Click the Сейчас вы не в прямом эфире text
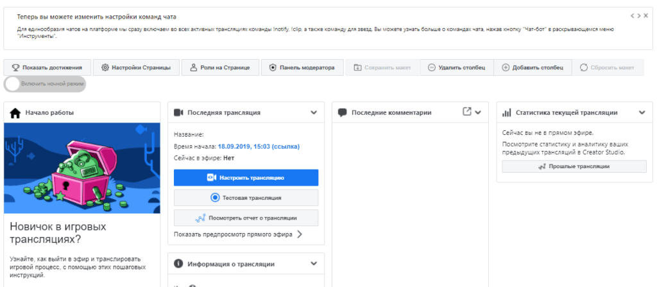The image size is (657, 287). (548, 133)
